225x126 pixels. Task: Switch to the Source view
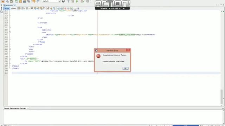(x=7, y=8)
